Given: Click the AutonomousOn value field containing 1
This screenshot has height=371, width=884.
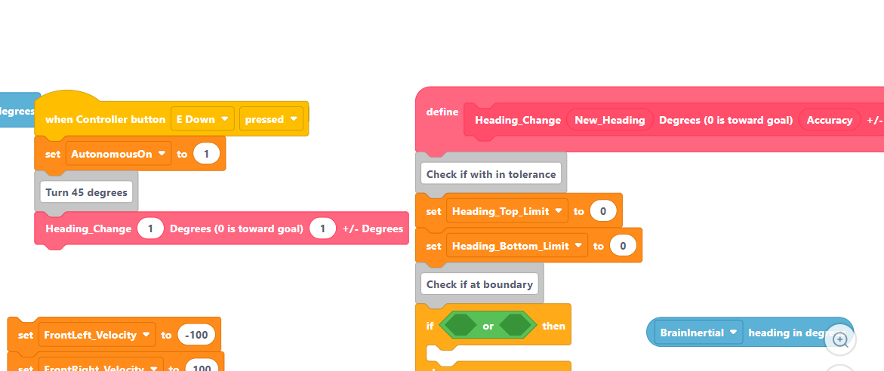Looking at the screenshot, I should [206, 153].
